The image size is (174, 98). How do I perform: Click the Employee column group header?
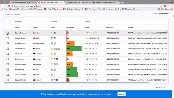tap(18, 21)
